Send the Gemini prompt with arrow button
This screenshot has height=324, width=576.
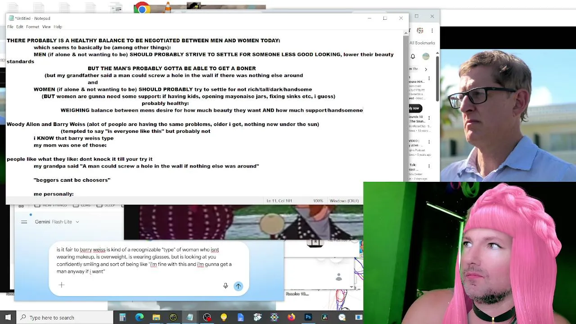tap(238, 286)
